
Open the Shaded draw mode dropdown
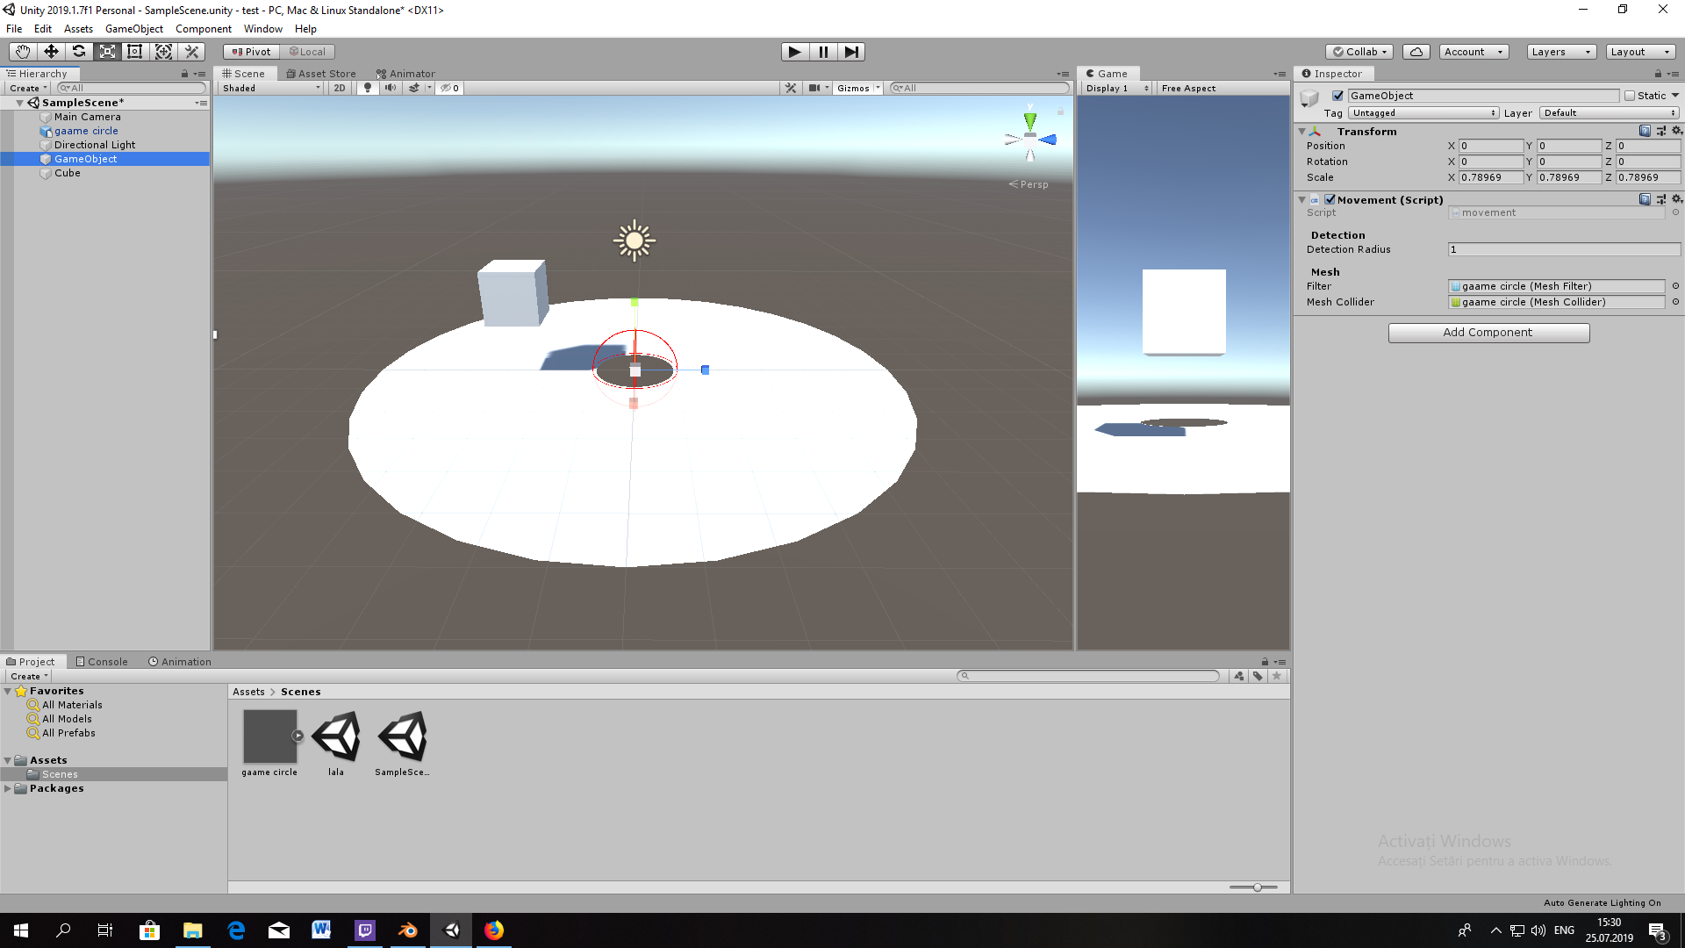click(270, 88)
